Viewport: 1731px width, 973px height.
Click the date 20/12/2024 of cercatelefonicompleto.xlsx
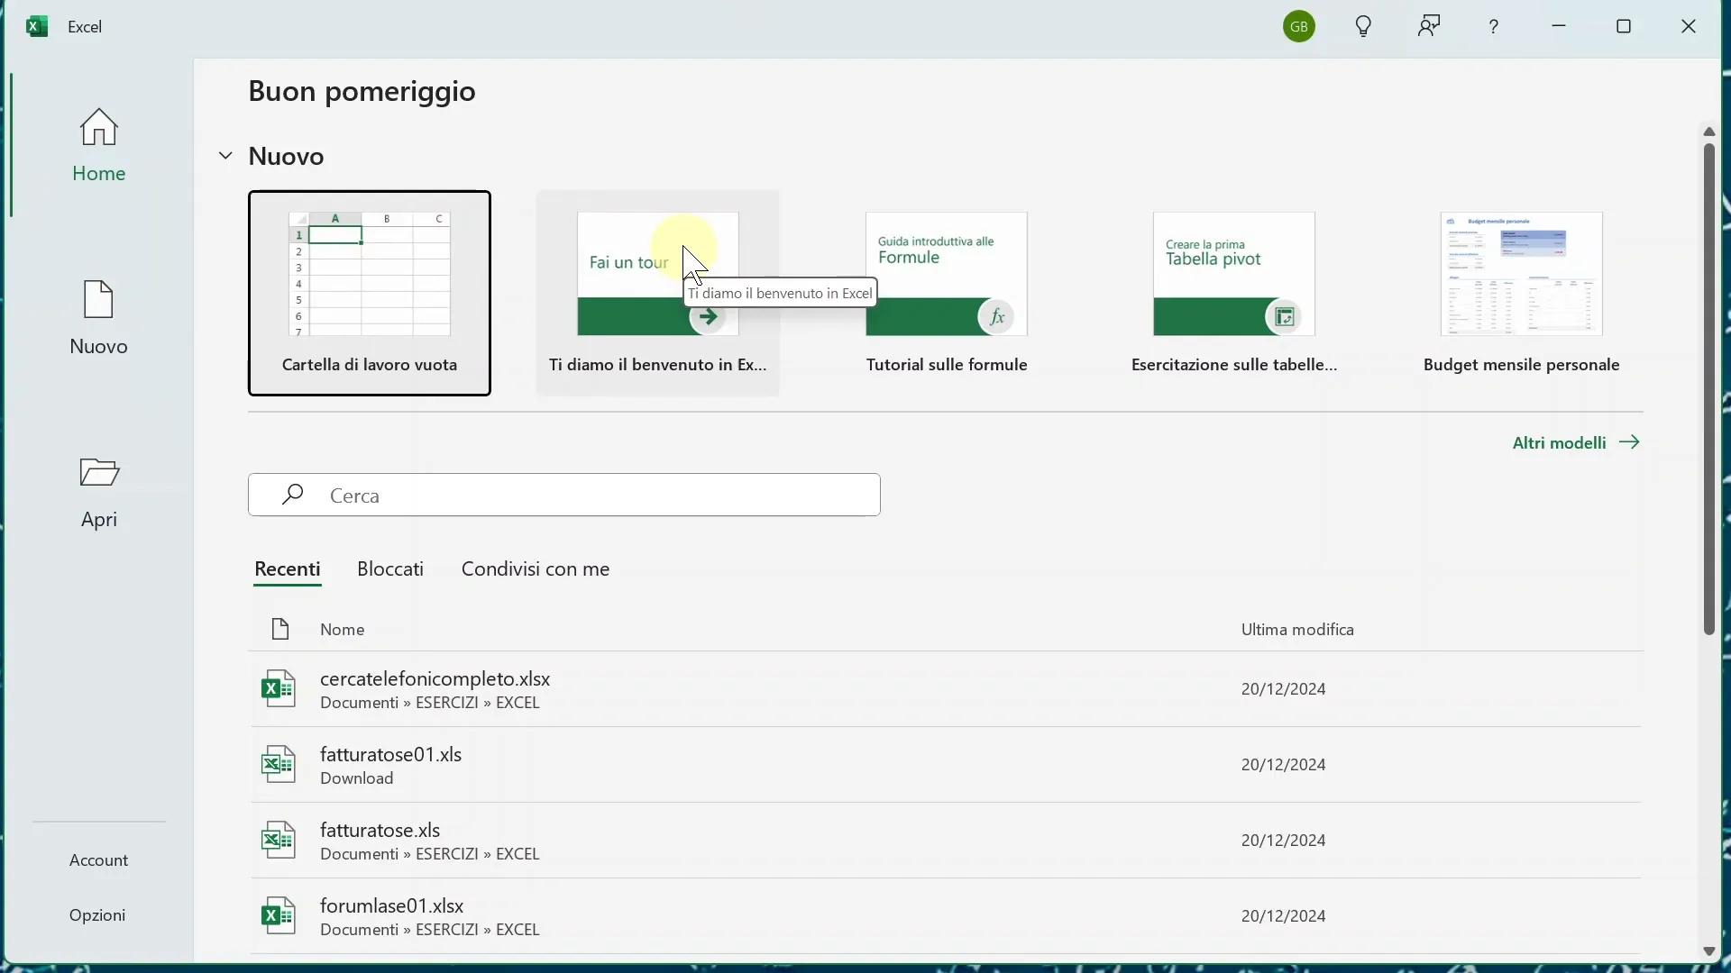[1284, 690]
